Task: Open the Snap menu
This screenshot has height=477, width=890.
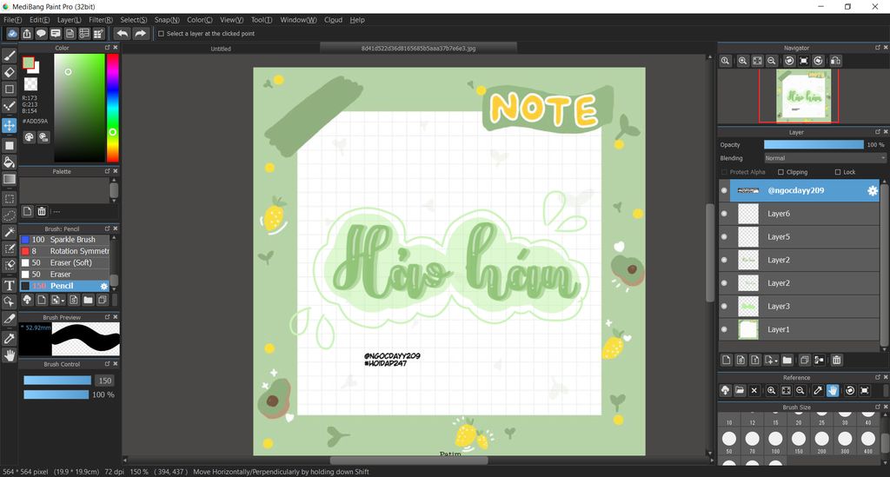Action: click(167, 20)
